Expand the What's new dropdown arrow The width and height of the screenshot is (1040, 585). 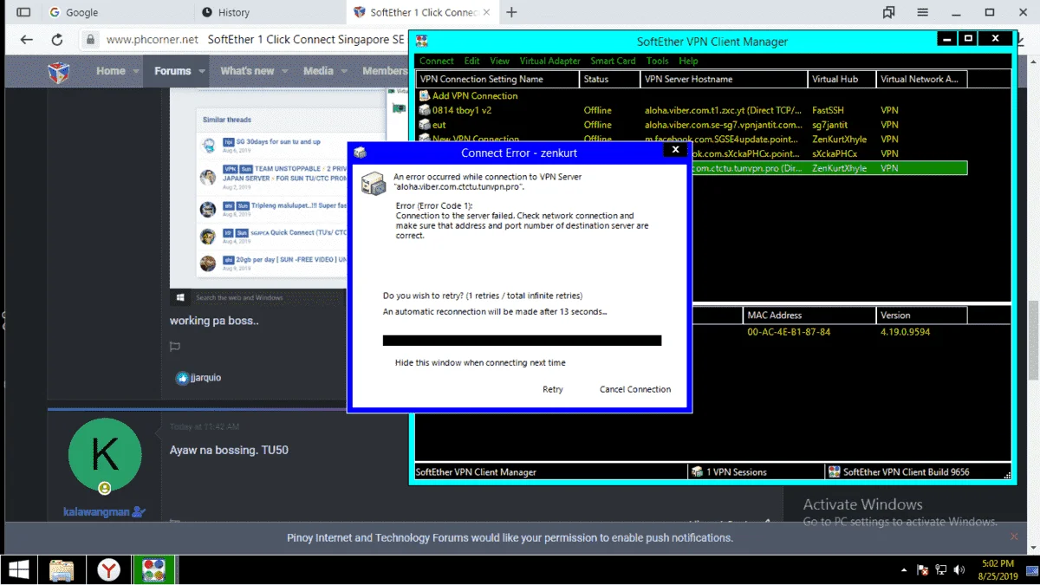coord(285,71)
